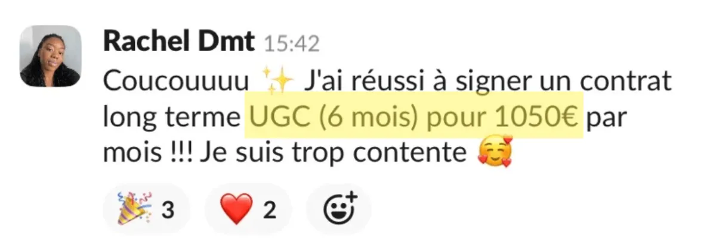The height and width of the screenshot is (251, 716).
Task: Click the sparkles emoji after Coucouuuu
Action: (x=278, y=82)
